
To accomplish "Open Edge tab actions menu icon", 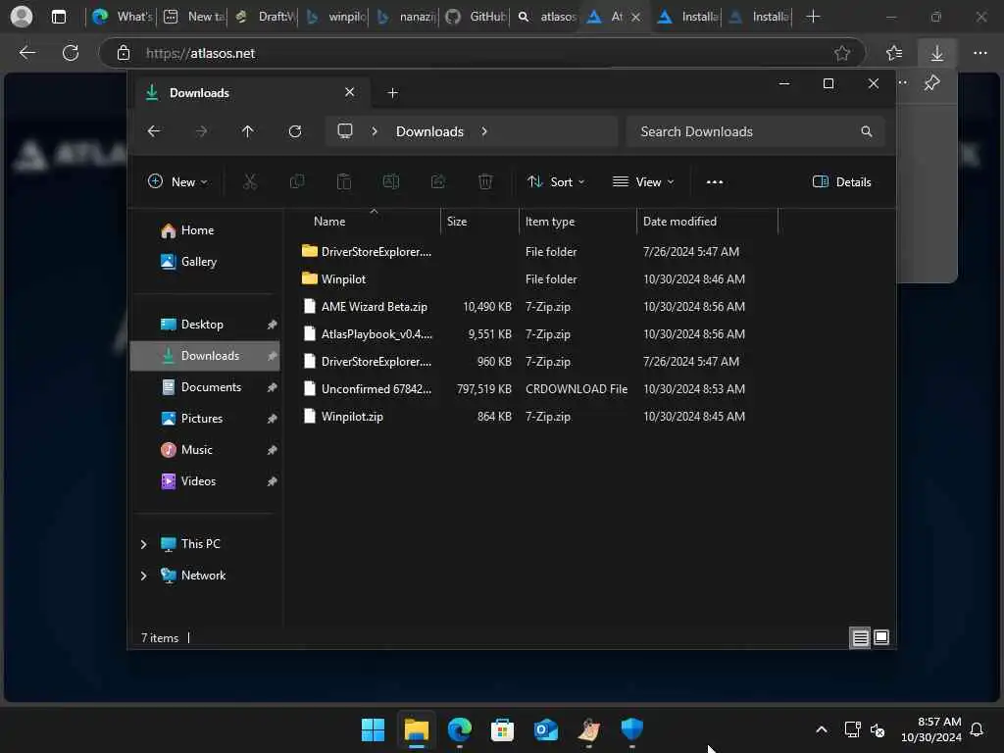I will tap(58, 17).
